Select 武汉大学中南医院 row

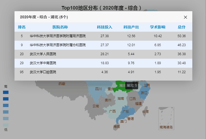click(x=103, y=63)
